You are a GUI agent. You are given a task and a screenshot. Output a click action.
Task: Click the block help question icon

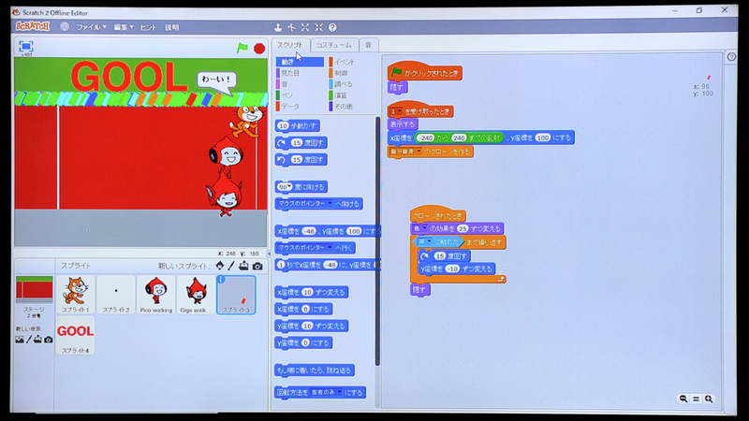(x=332, y=27)
